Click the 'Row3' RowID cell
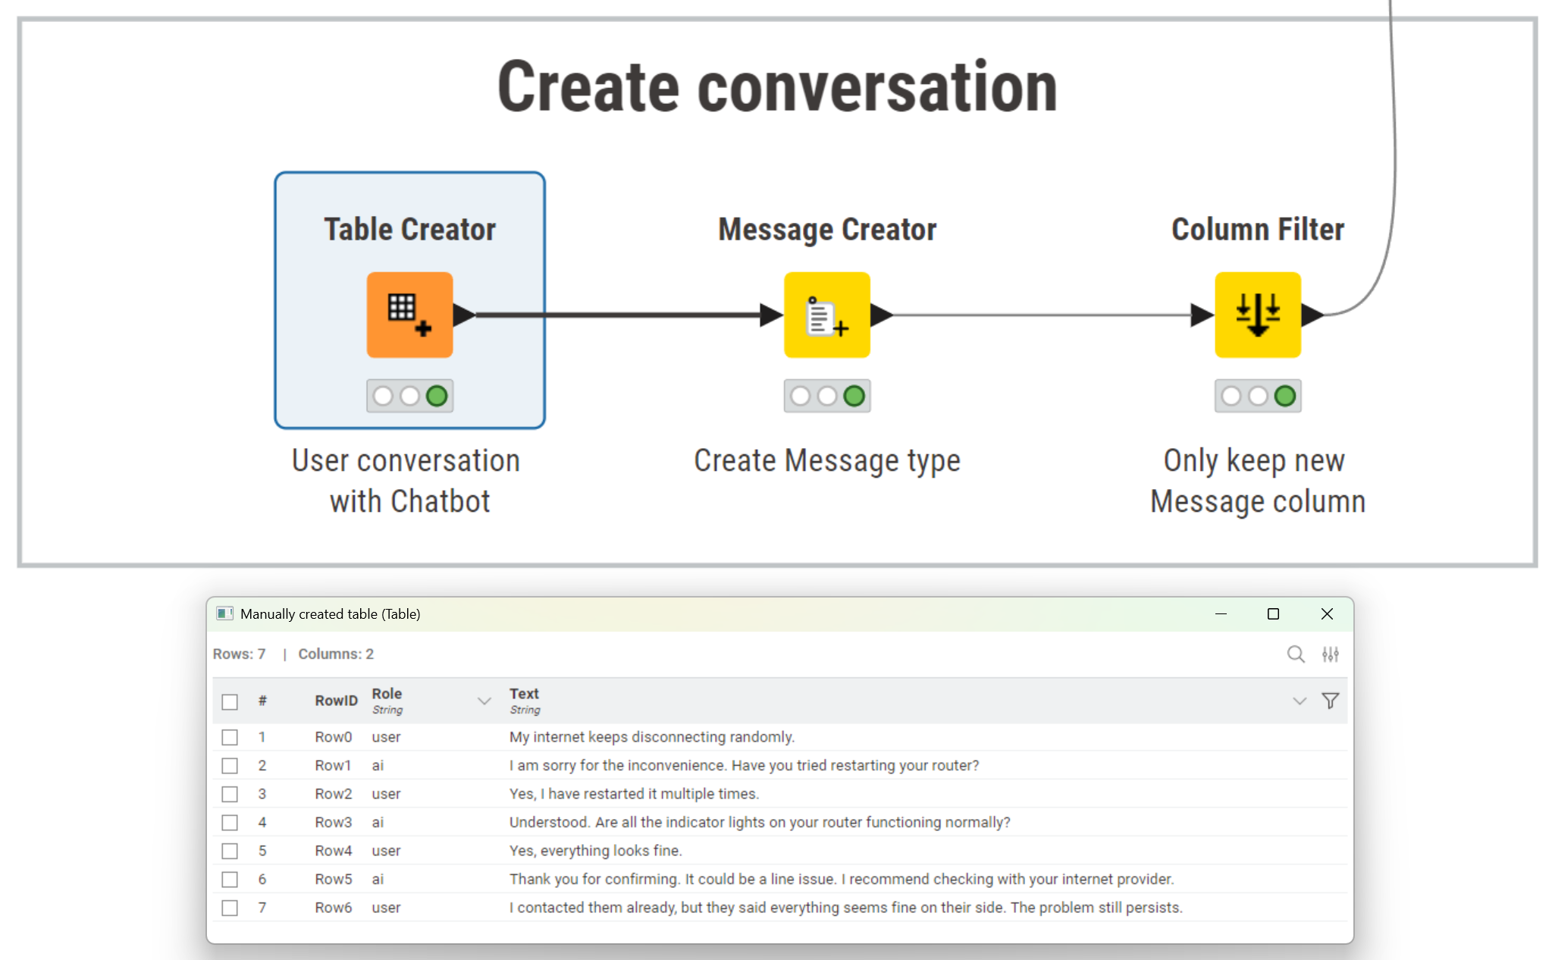Viewport: 1552px width, 960px height. tap(334, 822)
